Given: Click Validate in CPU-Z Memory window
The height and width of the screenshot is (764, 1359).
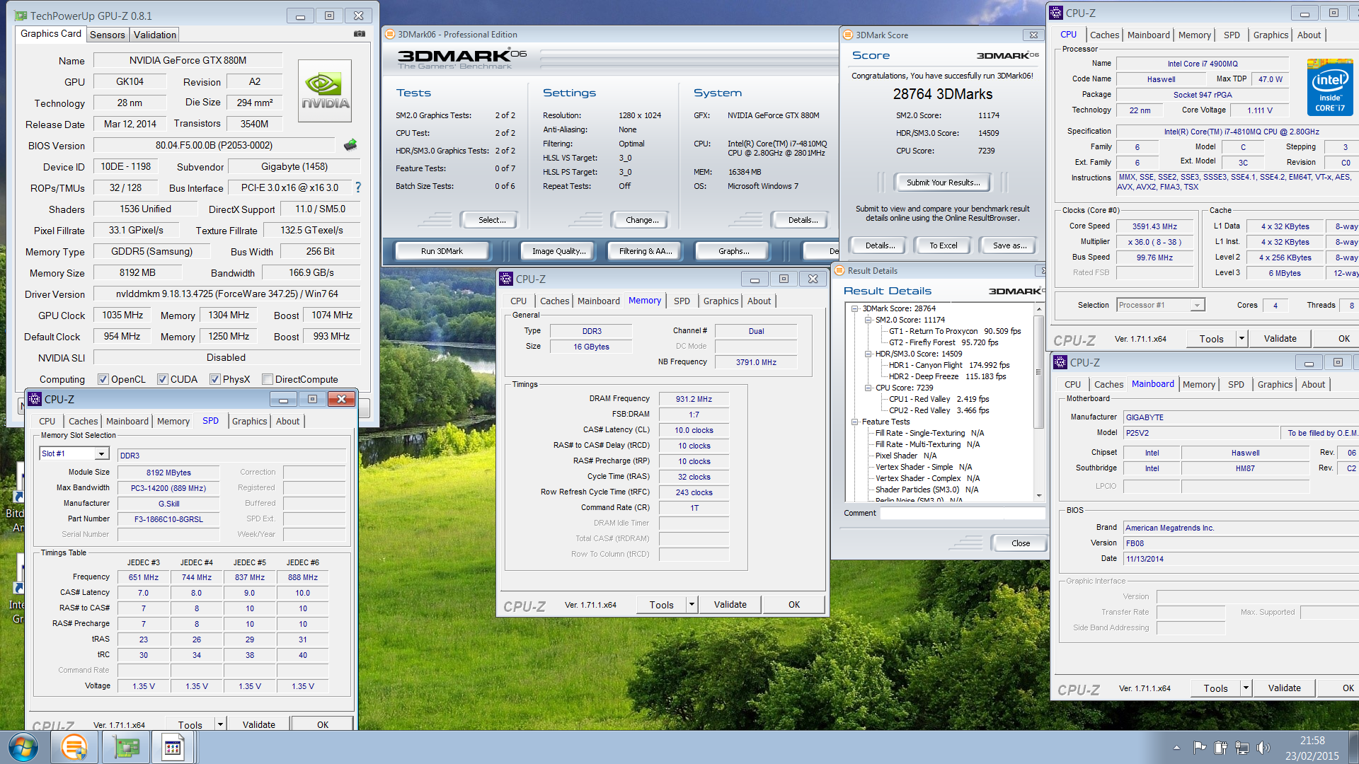Looking at the screenshot, I should 730,604.
